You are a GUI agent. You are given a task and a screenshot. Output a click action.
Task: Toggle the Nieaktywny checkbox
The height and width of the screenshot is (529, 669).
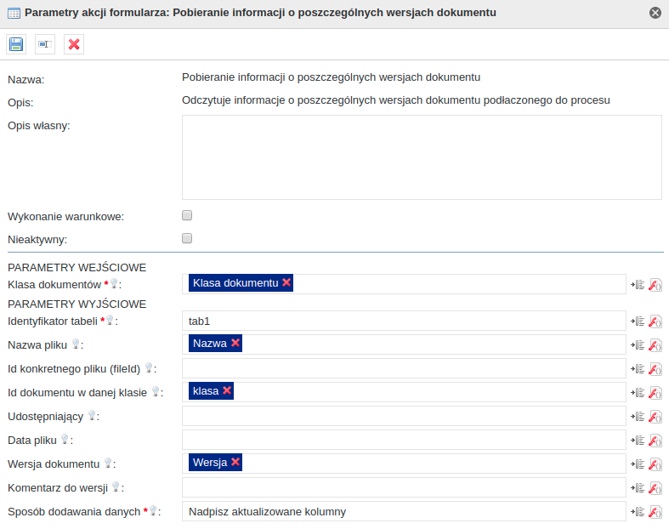tap(187, 238)
